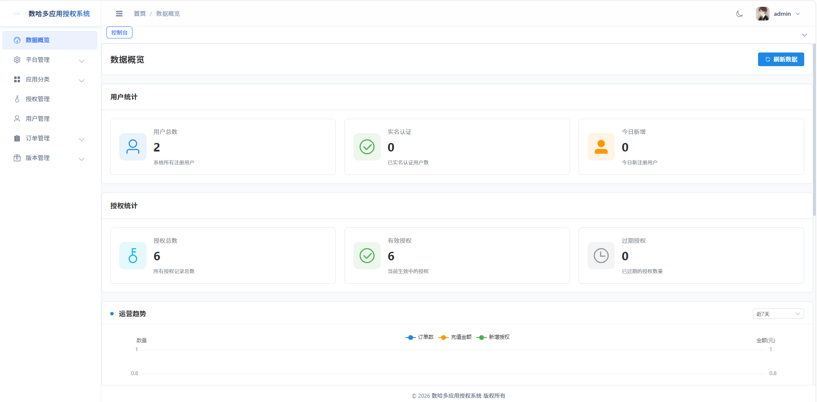Click the 订单管理 clipboard icon

point(17,138)
